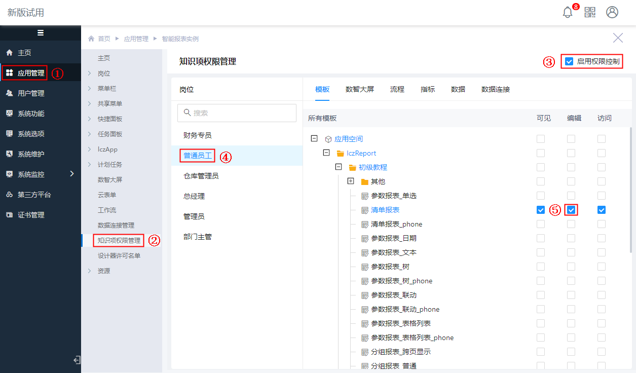The image size is (636, 373).
Task: Select the 财务专员 role
Action: click(x=198, y=135)
